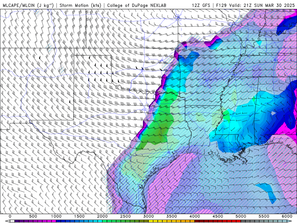
Task: Click the 0 value on the color scale
Action: click(10, 216)
